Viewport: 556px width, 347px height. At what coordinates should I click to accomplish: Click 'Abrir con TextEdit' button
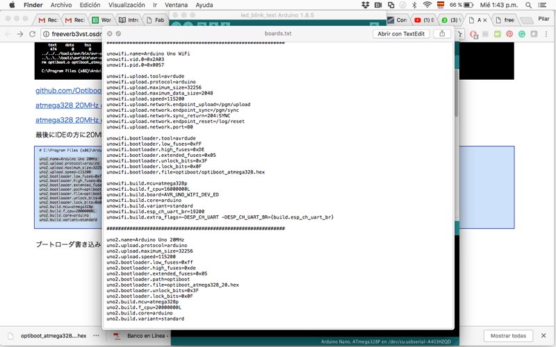(401, 33)
